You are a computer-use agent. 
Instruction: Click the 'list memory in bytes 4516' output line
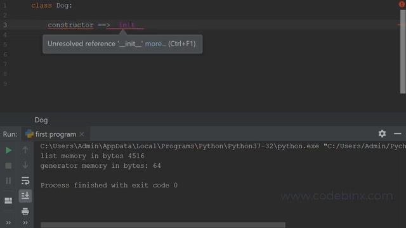click(x=93, y=156)
